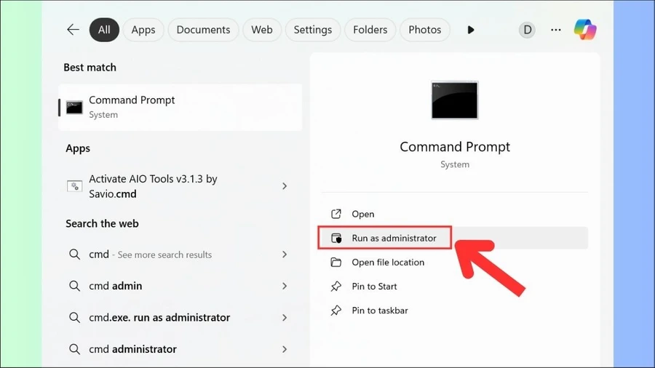Click the pin icon for Pin to Start
Viewport: 655px width, 368px height.
tap(336, 287)
